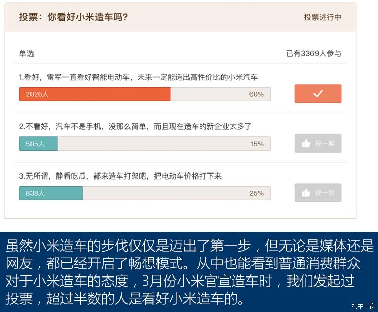Viewport: 378px width, 312px height.
Task: Click the 汽车之家 watermark logo
Action: coord(363,306)
